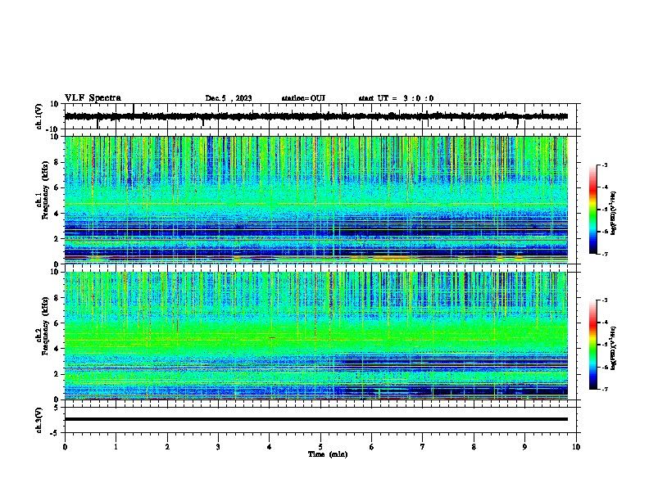Click time-axis tick label "4"

[x=270, y=447]
